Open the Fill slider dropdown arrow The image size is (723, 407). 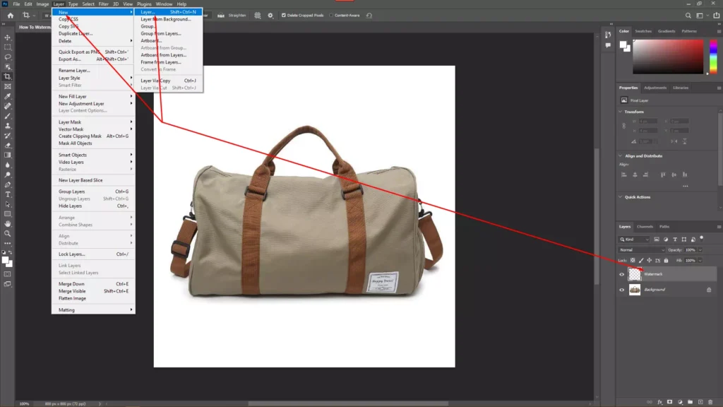point(700,261)
